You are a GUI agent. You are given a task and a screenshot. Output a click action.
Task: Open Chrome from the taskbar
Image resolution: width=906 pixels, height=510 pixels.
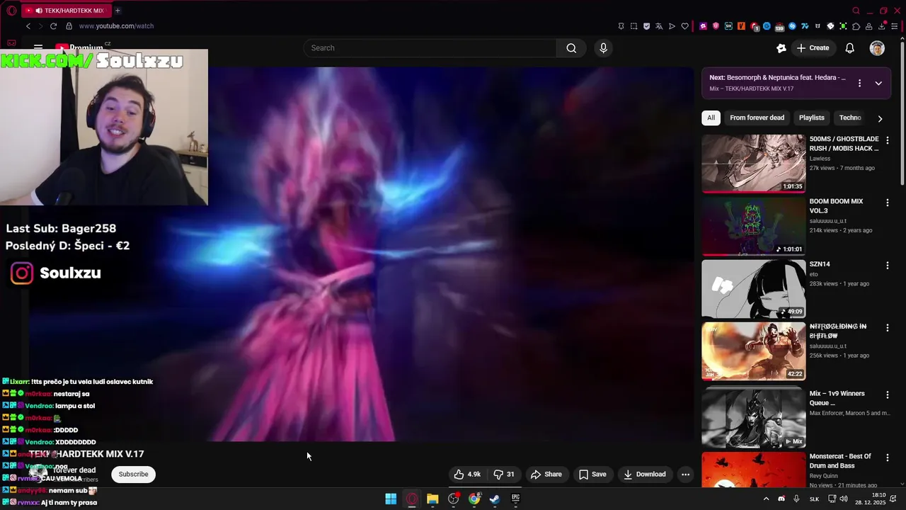[474, 499]
